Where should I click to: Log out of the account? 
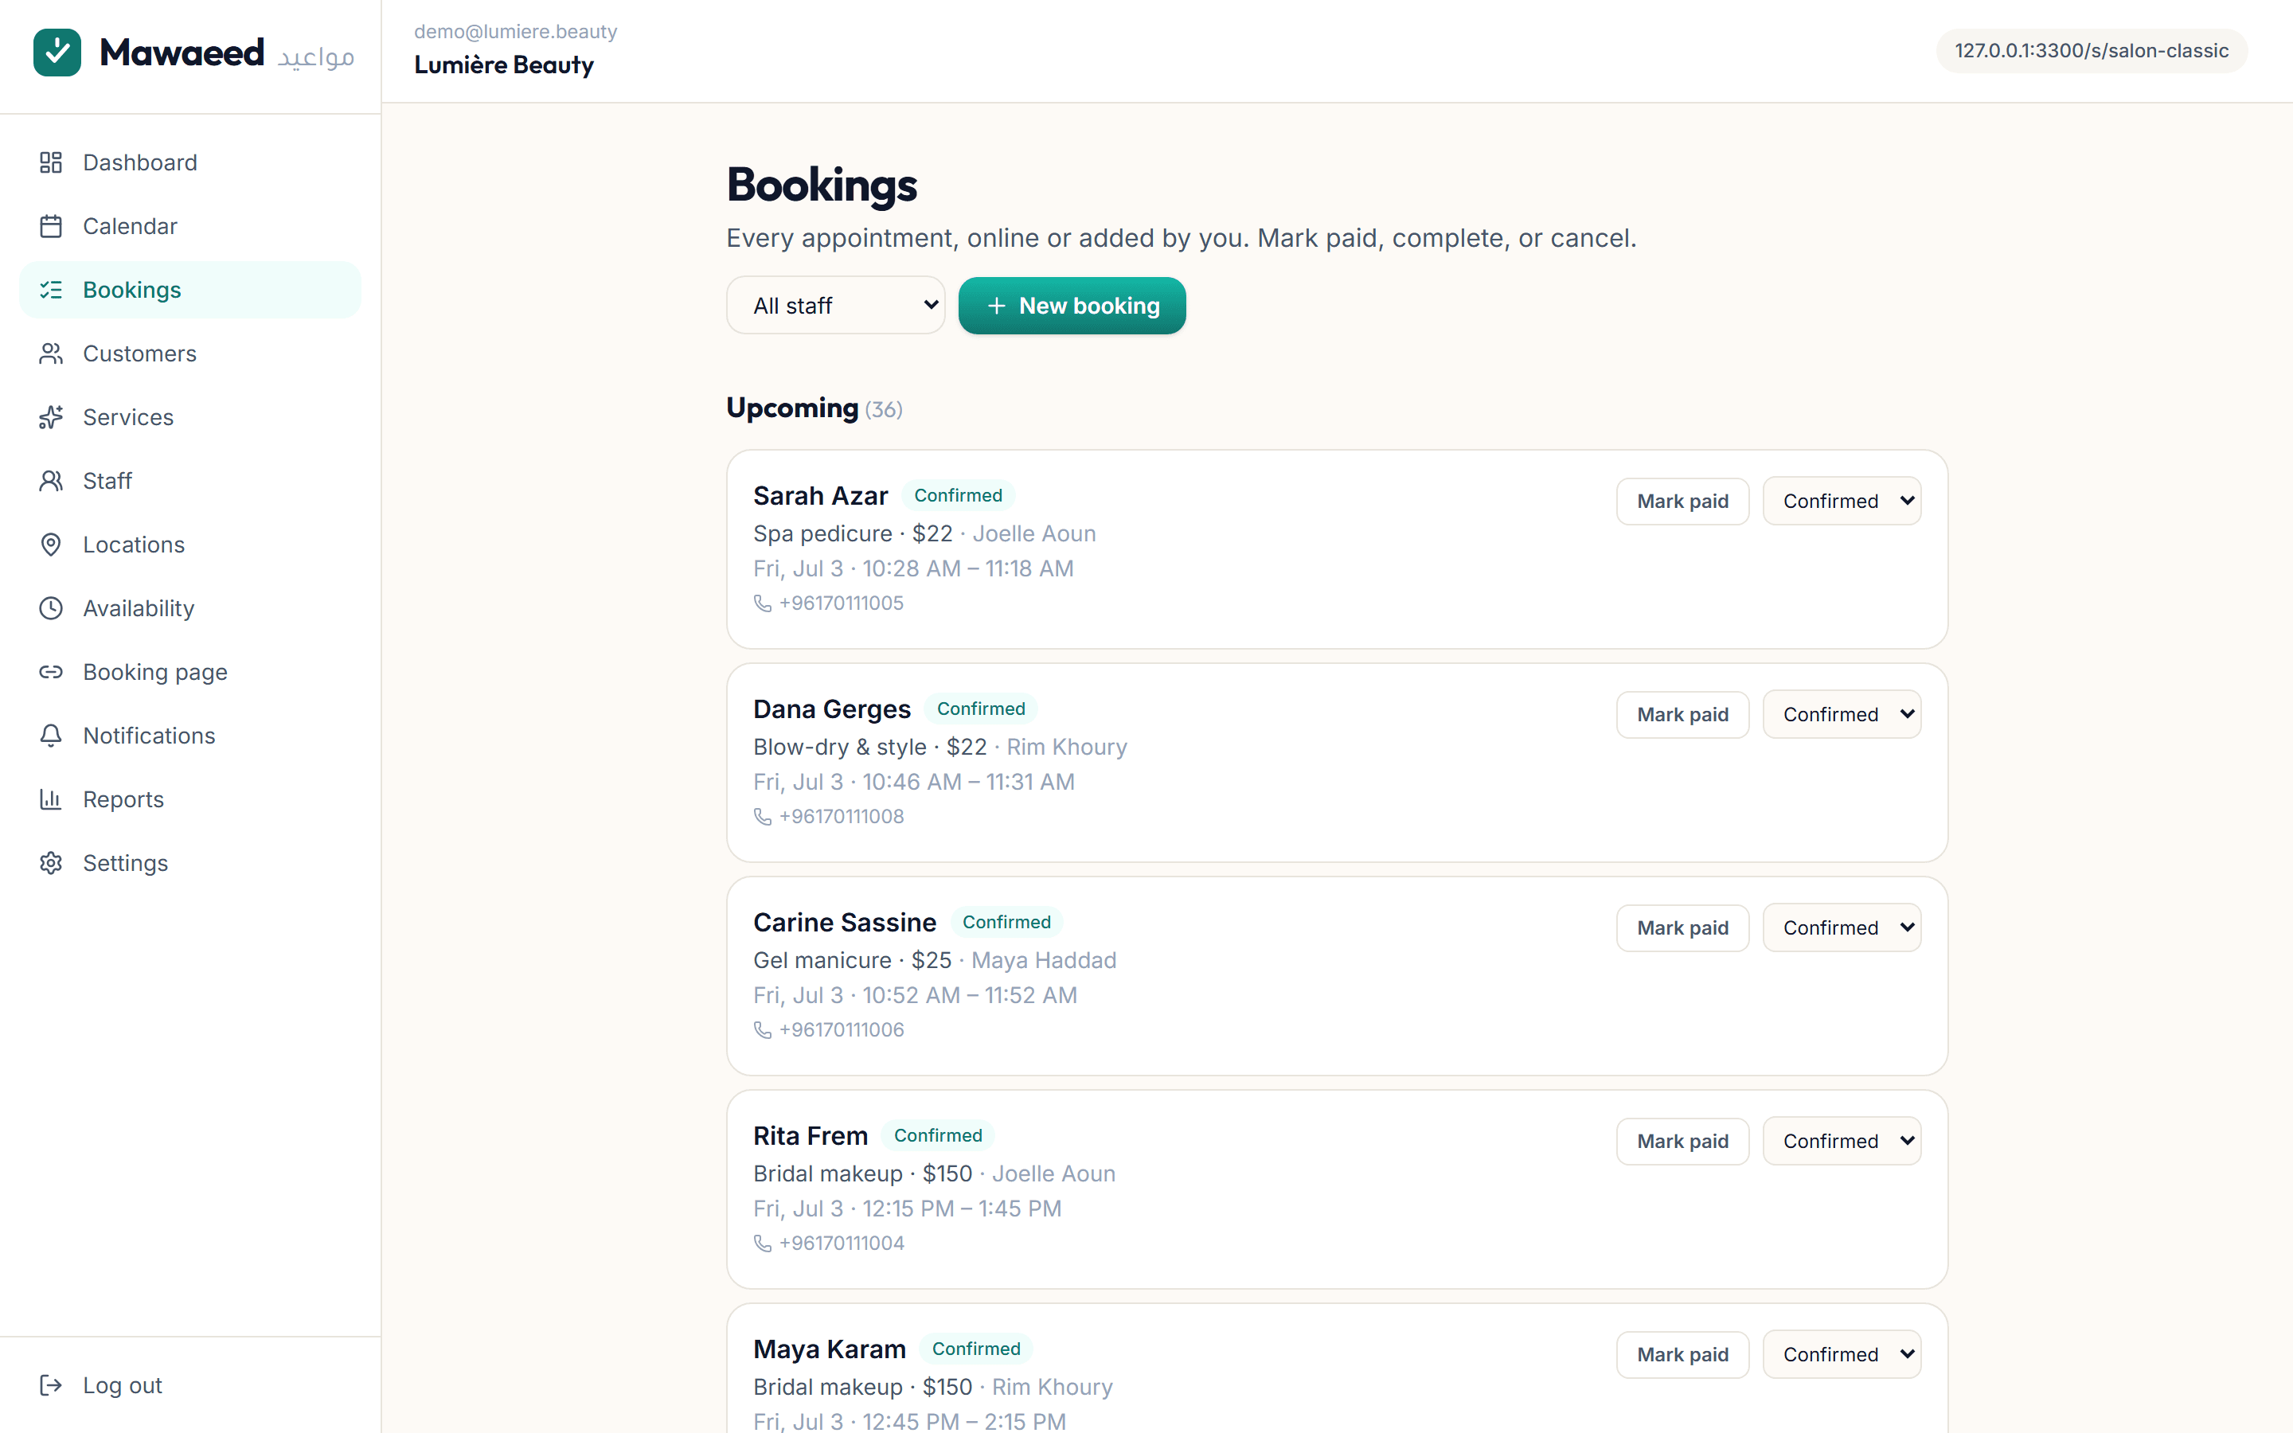[189, 1384]
